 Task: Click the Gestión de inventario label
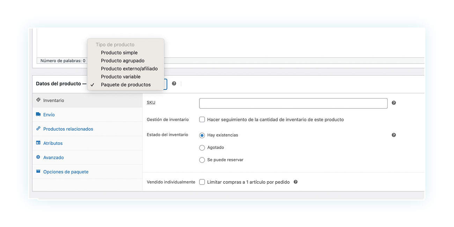[x=168, y=119]
